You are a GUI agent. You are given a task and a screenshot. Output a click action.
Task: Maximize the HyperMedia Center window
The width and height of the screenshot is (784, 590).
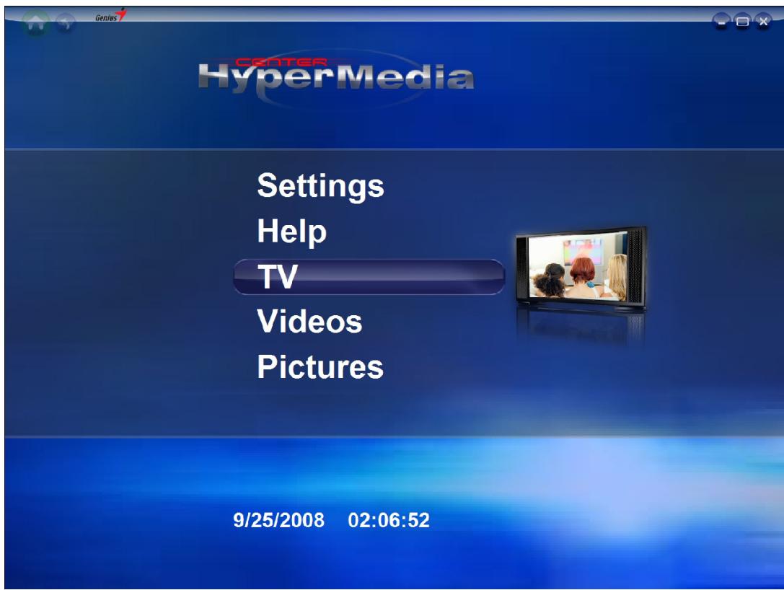tap(742, 22)
